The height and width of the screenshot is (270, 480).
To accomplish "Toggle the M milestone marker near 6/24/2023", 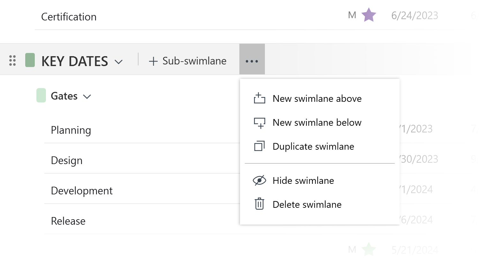I will point(352,15).
